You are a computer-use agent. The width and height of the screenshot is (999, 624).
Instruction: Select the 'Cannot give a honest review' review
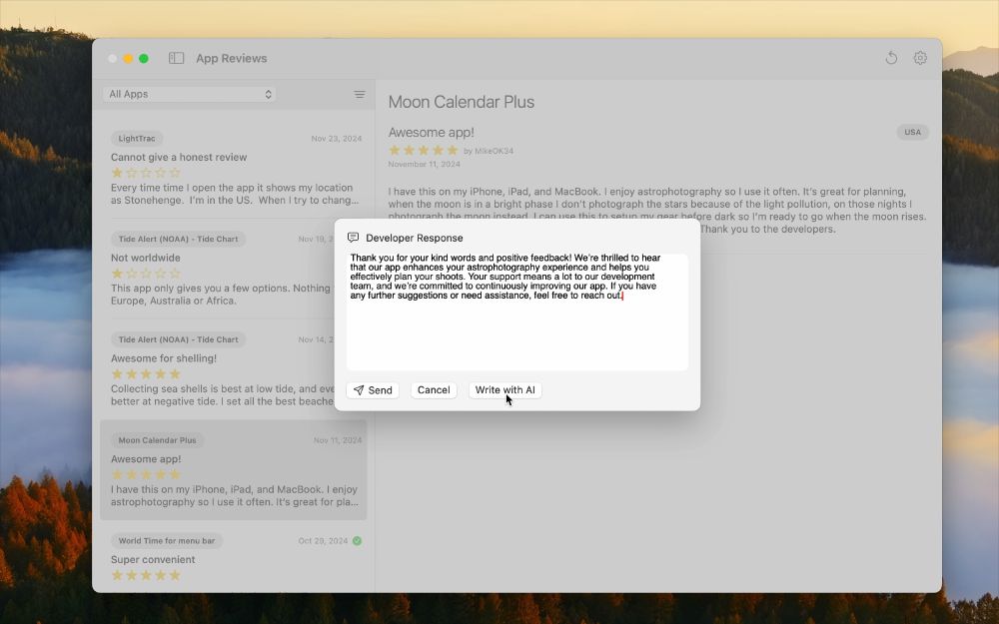233,169
